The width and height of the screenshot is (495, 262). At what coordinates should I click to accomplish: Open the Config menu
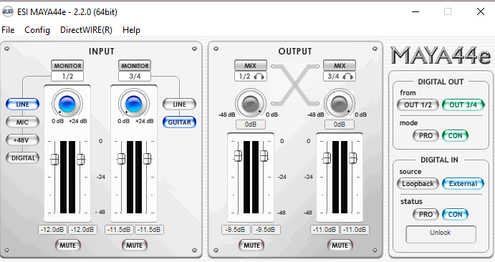37,30
